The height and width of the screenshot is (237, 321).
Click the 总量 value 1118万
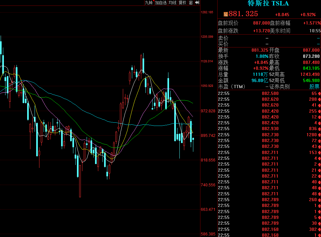(x=260, y=75)
